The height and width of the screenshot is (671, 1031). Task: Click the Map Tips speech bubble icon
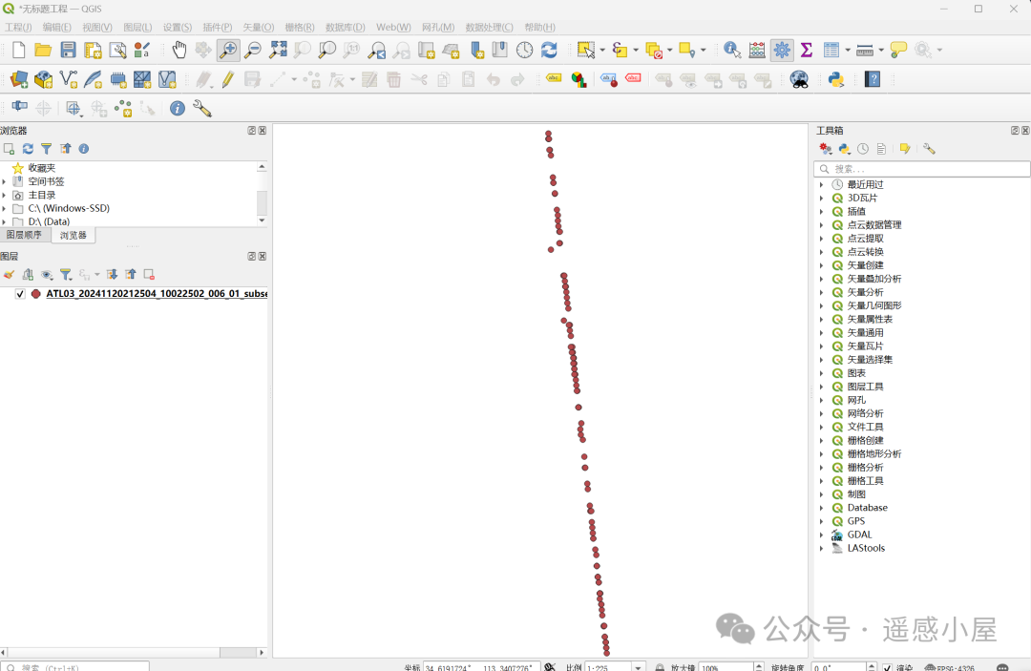(x=898, y=50)
